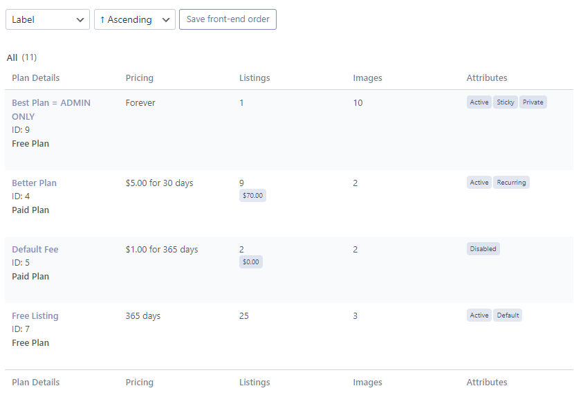Open the Ascending order dropdown
The width and height of the screenshot is (574, 395).
tap(135, 19)
